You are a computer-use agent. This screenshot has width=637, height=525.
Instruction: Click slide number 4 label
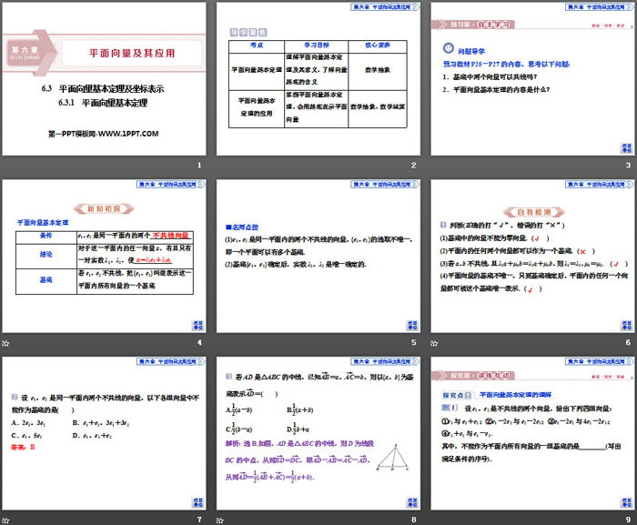pyautogui.click(x=199, y=342)
